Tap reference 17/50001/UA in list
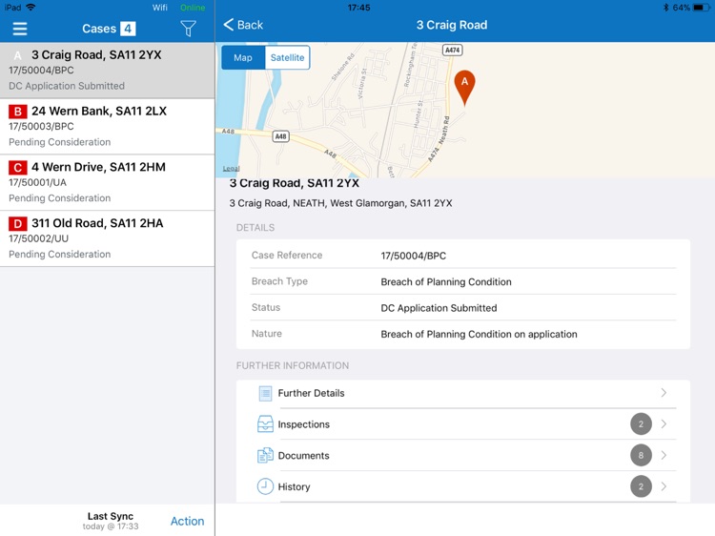The height and width of the screenshot is (536, 715). (37, 182)
